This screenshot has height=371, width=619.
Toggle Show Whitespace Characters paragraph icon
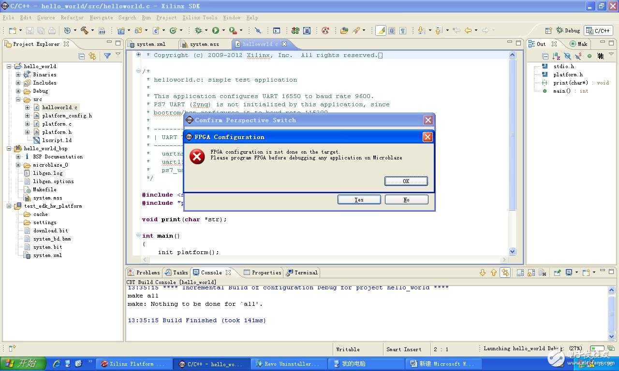point(403,30)
